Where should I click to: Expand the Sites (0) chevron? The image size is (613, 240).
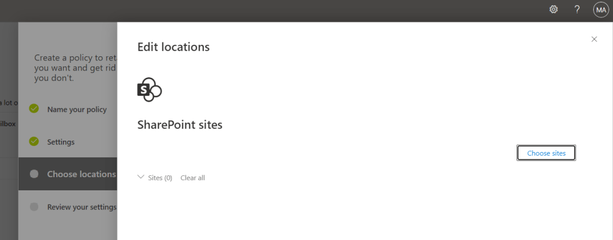141,177
